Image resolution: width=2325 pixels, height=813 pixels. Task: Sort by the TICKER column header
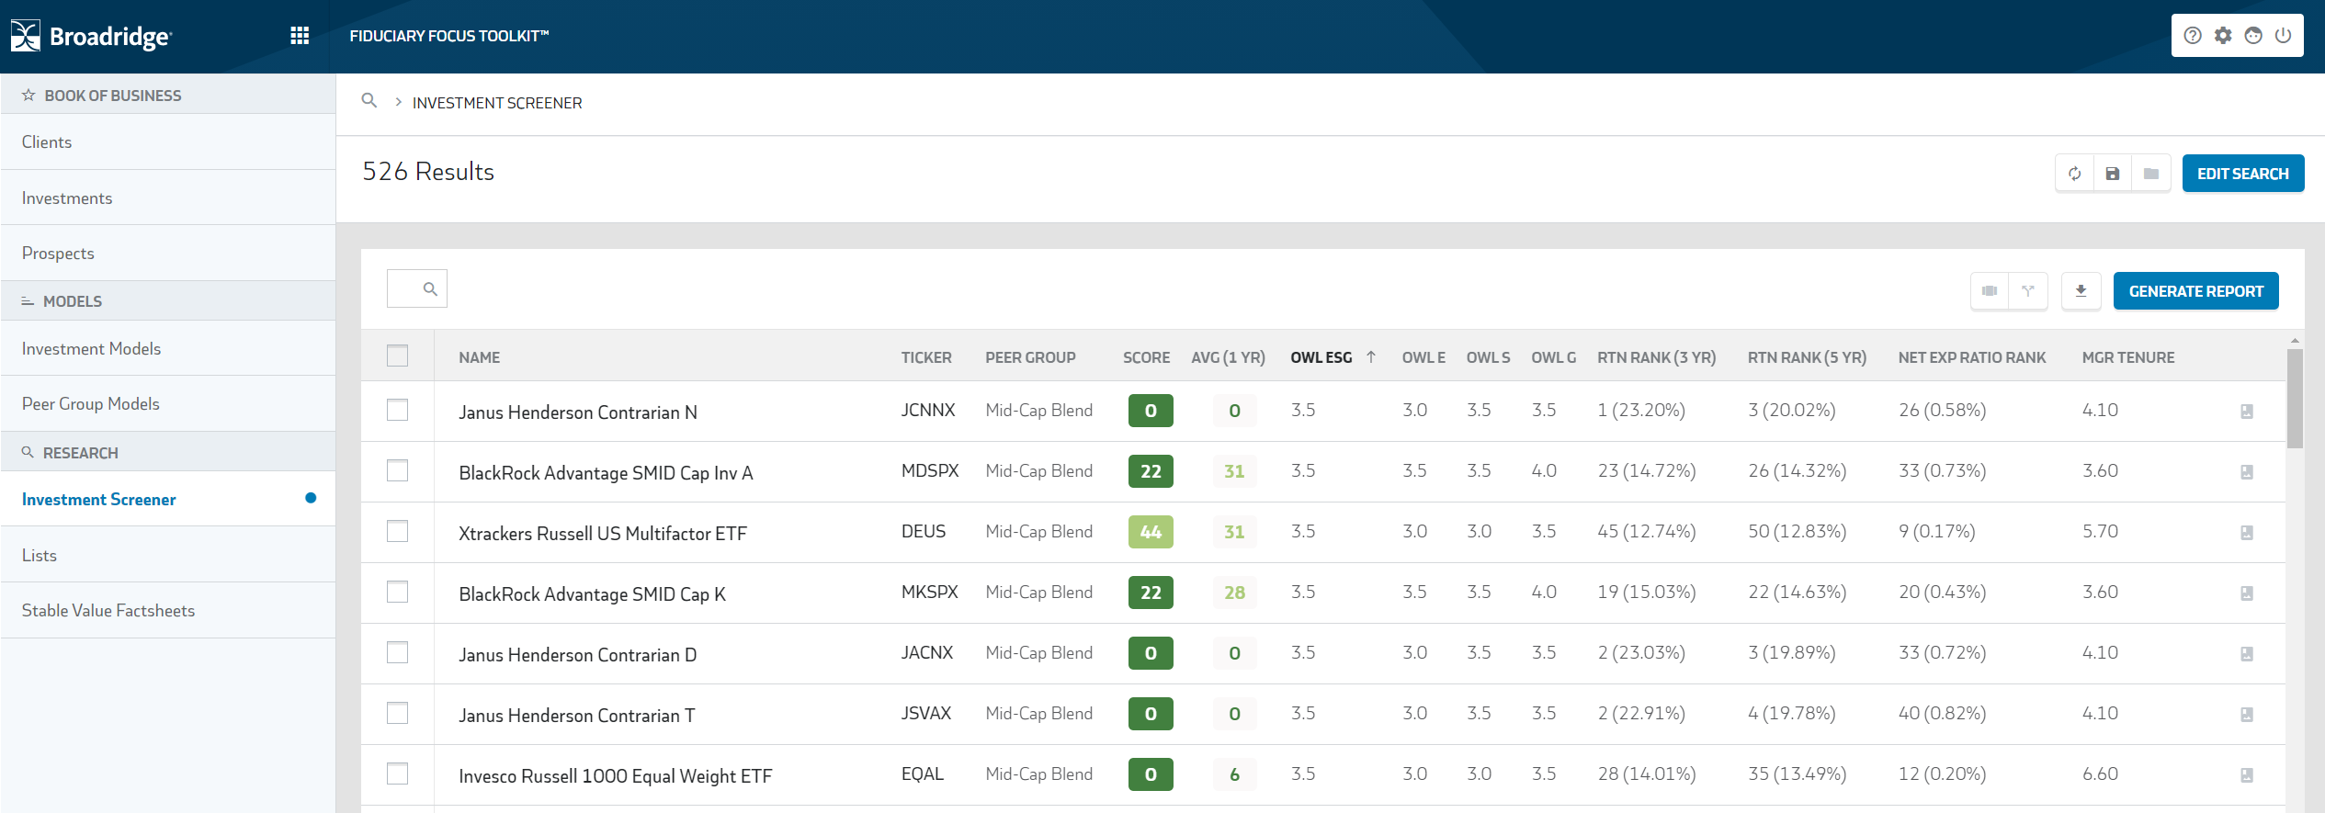click(926, 357)
